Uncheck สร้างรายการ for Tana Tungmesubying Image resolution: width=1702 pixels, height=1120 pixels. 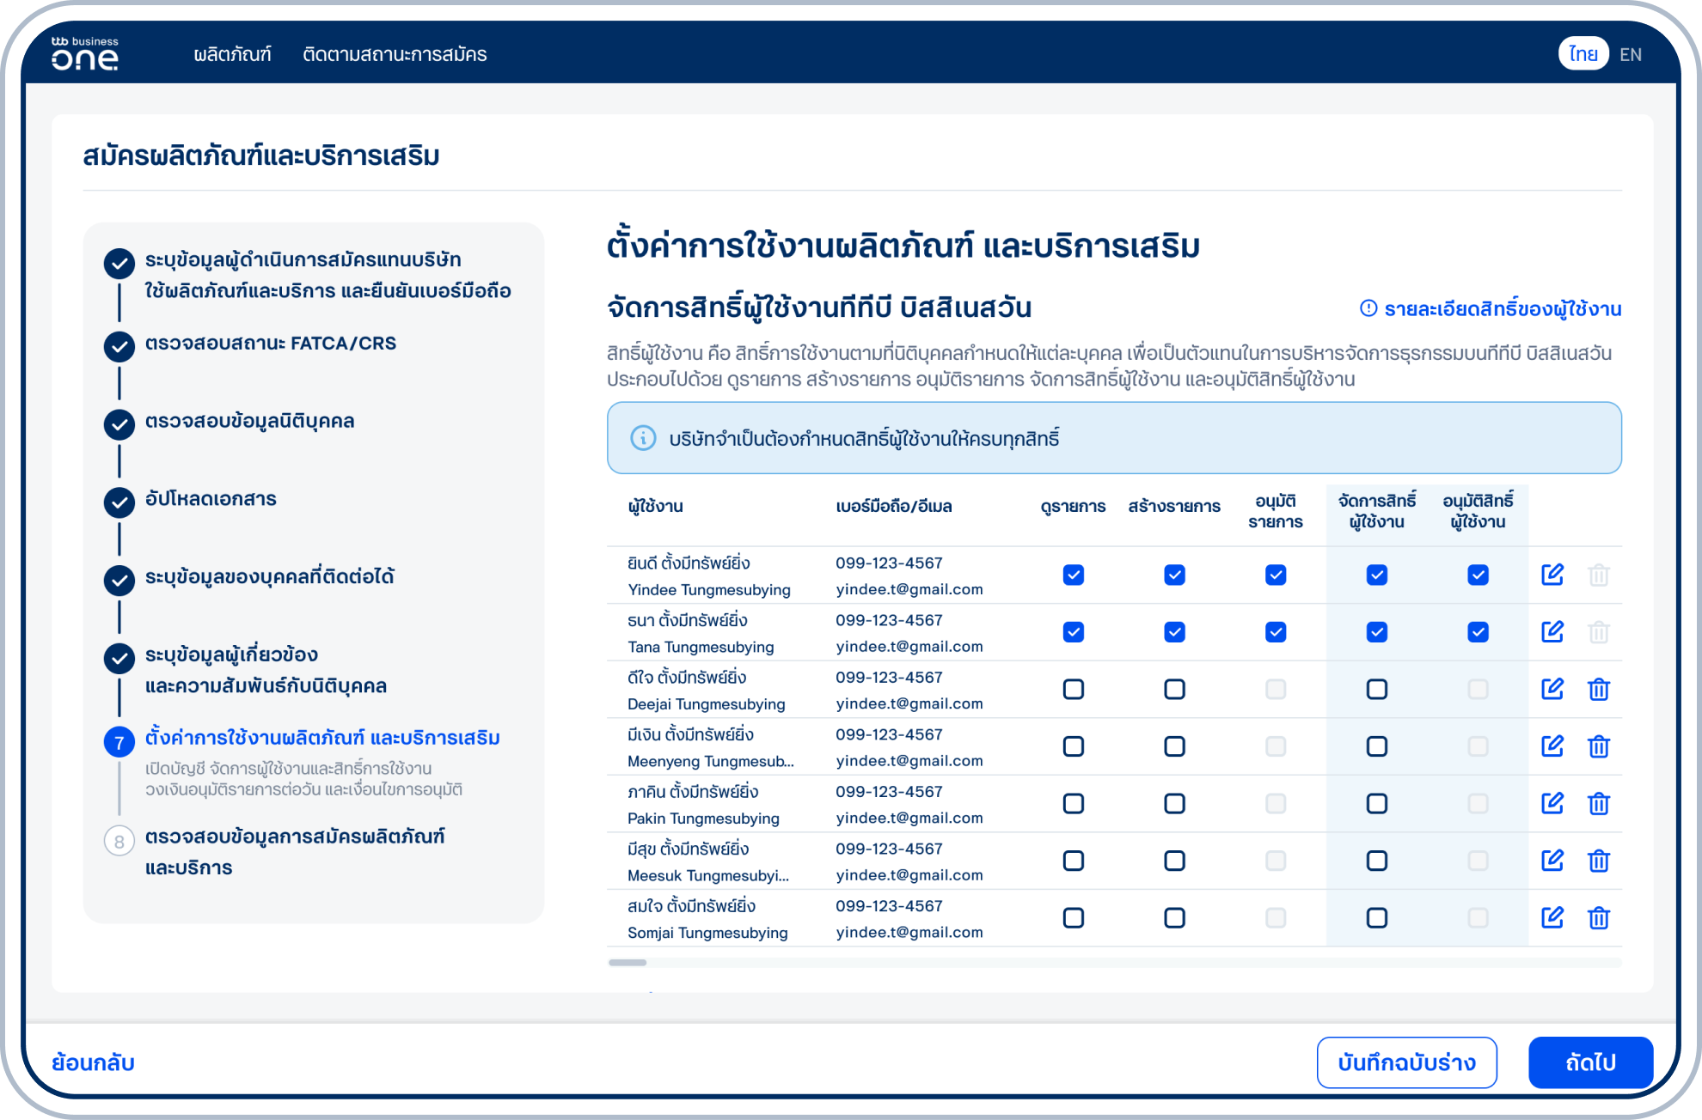[1175, 632]
